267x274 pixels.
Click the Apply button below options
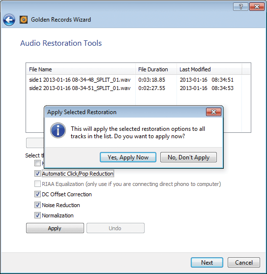pyautogui.click(x=55, y=228)
